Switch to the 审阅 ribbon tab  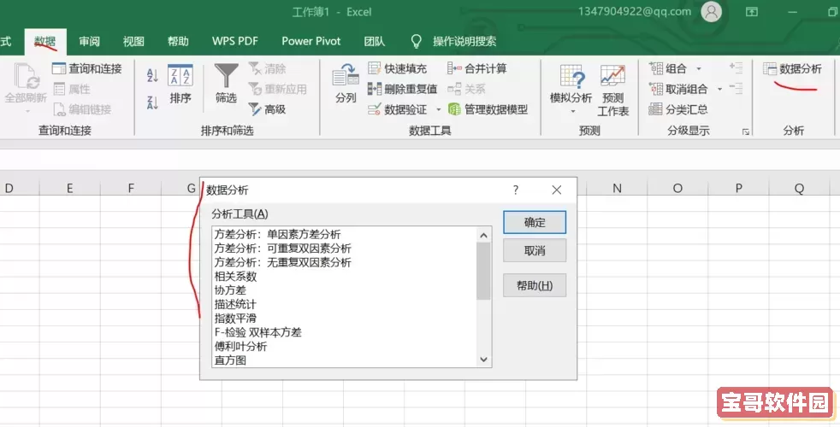[90, 41]
